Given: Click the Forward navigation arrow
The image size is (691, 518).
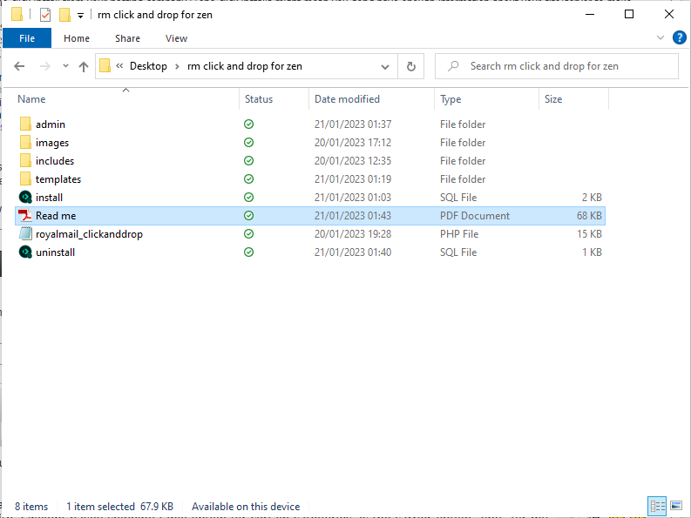Looking at the screenshot, I should [45, 66].
